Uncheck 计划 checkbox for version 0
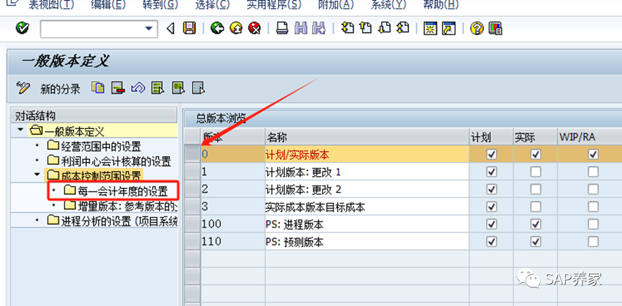The height and width of the screenshot is (306, 622). pyautogui.click(x=491, y=154)
